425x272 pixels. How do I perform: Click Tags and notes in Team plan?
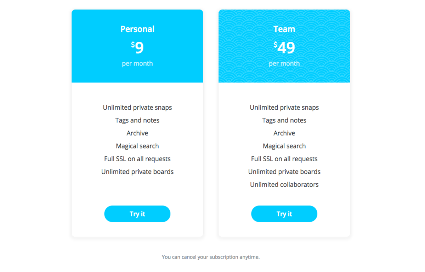tap(284, 120)
